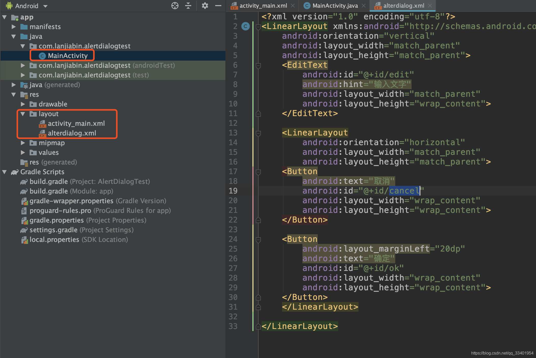536x358 pixels.
Task: Click the @+id/ok attribute value
Action: click(x=381, y=268)
